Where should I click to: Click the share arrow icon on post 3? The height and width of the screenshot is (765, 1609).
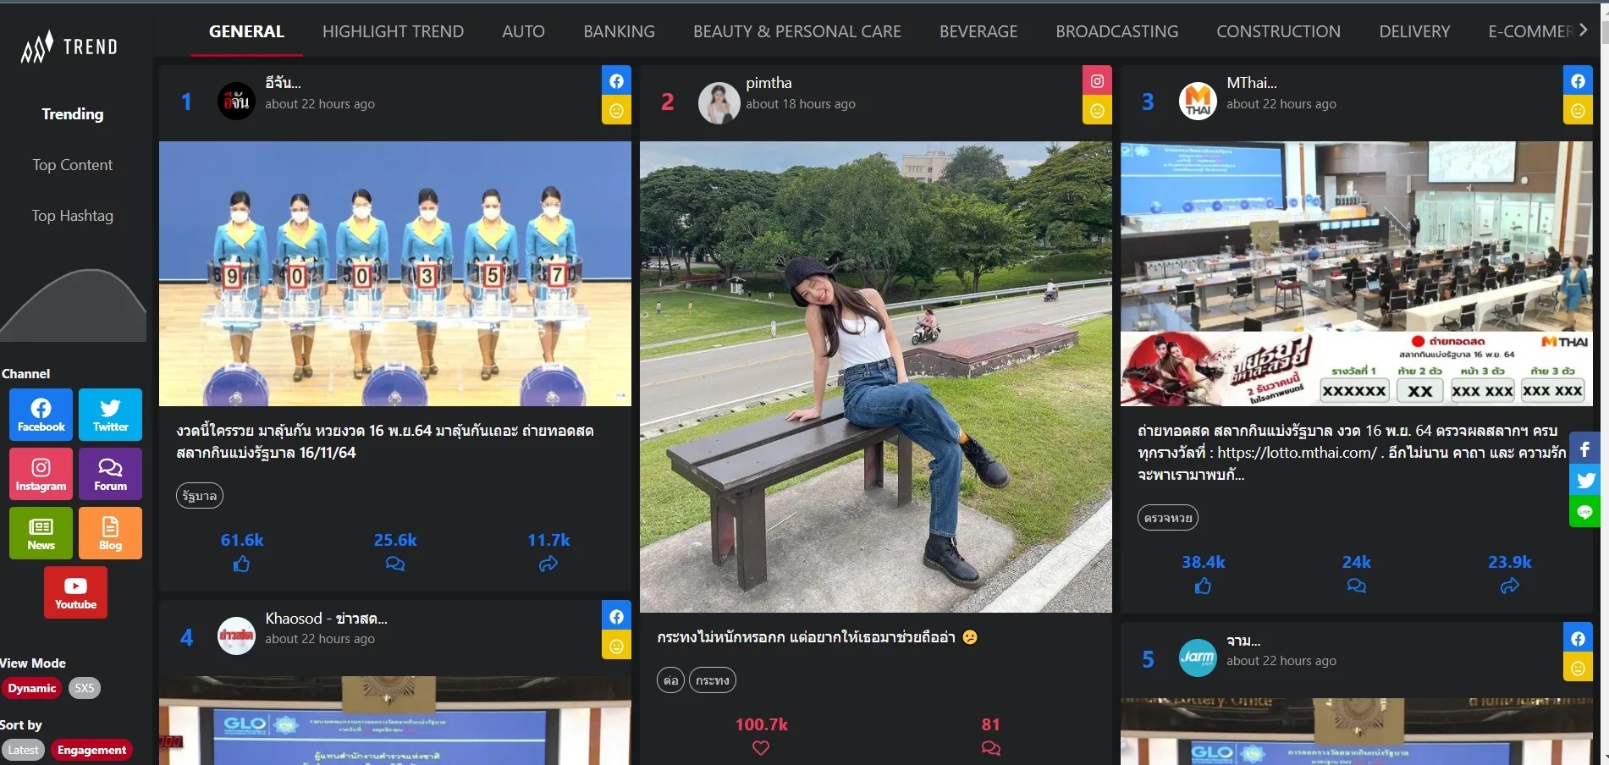1509,586
